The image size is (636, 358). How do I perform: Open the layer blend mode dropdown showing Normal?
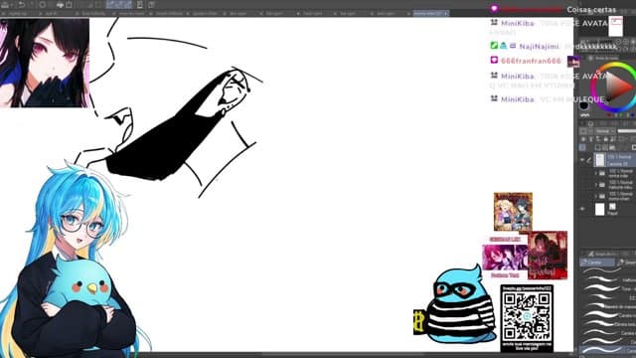[x=605, y=131]
